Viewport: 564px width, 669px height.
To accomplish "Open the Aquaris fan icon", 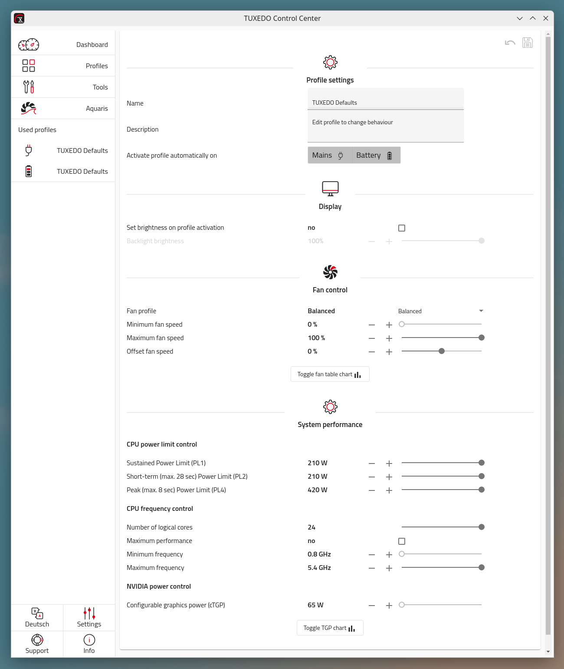I will 29,108.
